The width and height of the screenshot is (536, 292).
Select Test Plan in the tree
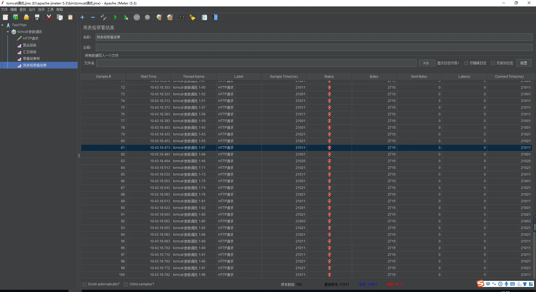click(19, 25)
